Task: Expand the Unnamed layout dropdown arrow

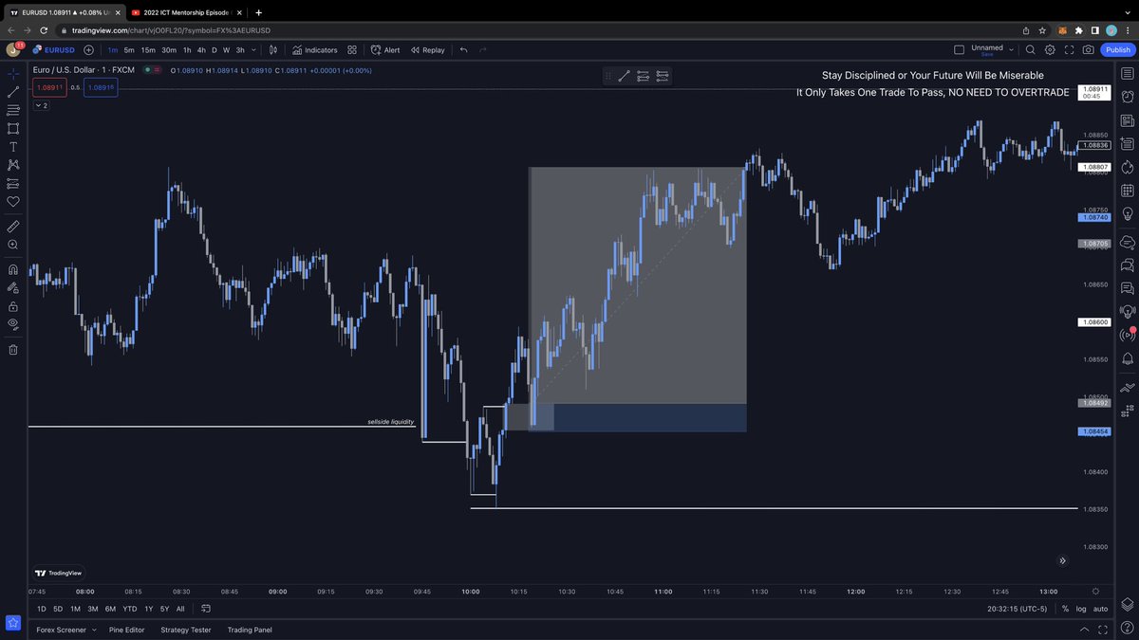Action: pos(1012,50)
